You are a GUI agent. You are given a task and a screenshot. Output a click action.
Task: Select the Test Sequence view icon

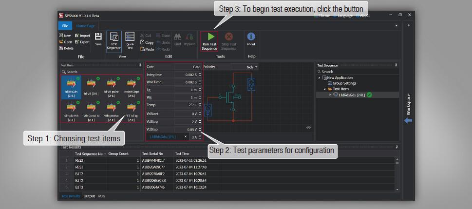point(114,37)
